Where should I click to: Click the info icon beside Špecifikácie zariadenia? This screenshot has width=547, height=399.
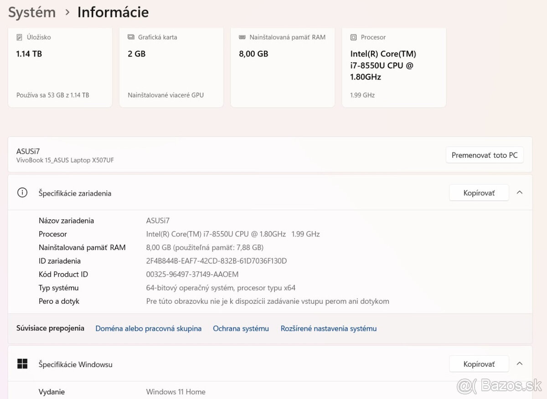point(22,193)
